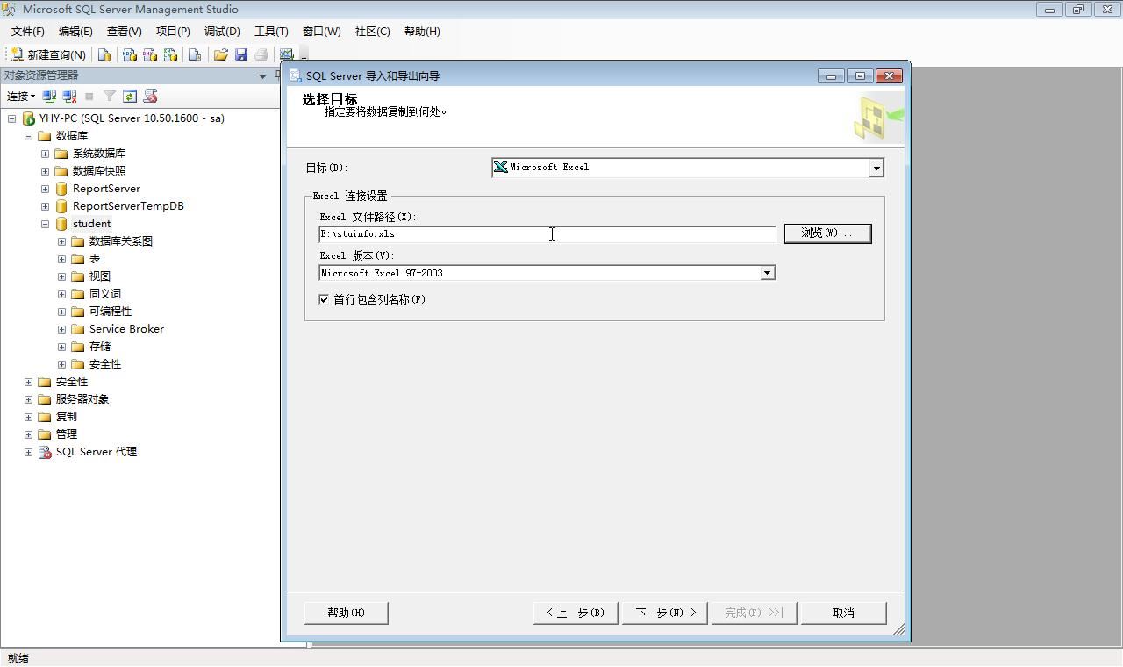Open the 调试(D) menu
1123x667 pixels.
click(222, 31)
